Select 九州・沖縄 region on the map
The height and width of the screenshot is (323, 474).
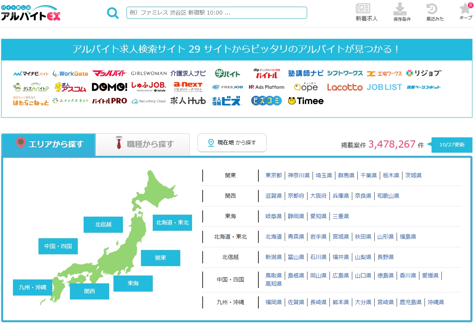[x=33, y=287]
